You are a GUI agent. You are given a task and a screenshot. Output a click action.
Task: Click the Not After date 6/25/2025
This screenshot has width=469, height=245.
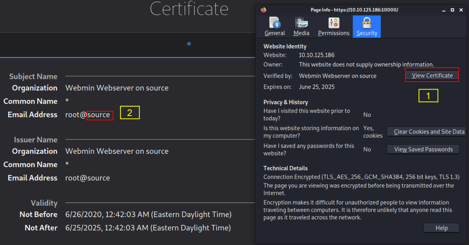pyautogui.click(x=148, y=228)
